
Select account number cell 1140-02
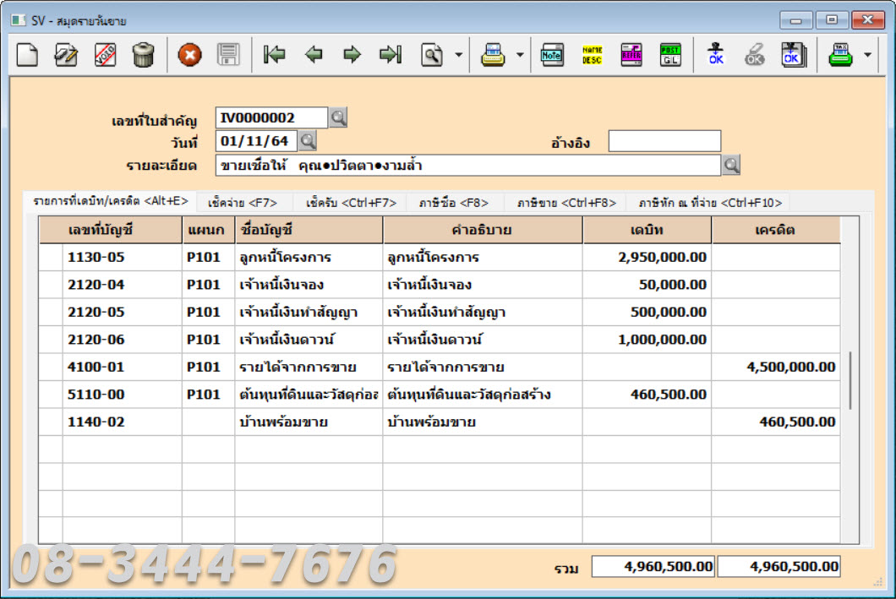click(123, 422)
